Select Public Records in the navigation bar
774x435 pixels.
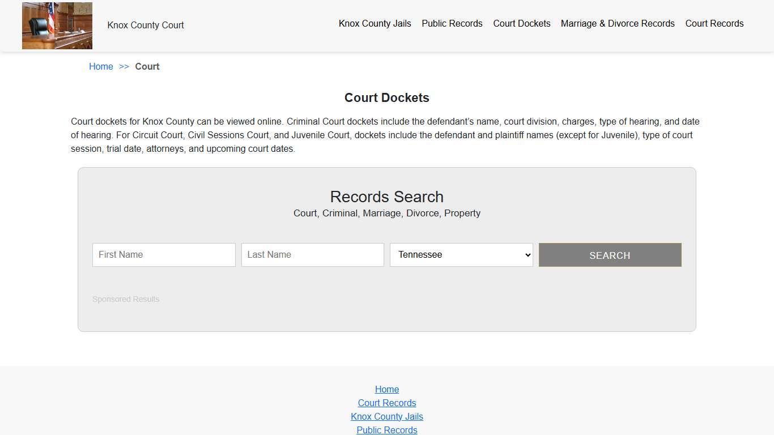point(452,23)
